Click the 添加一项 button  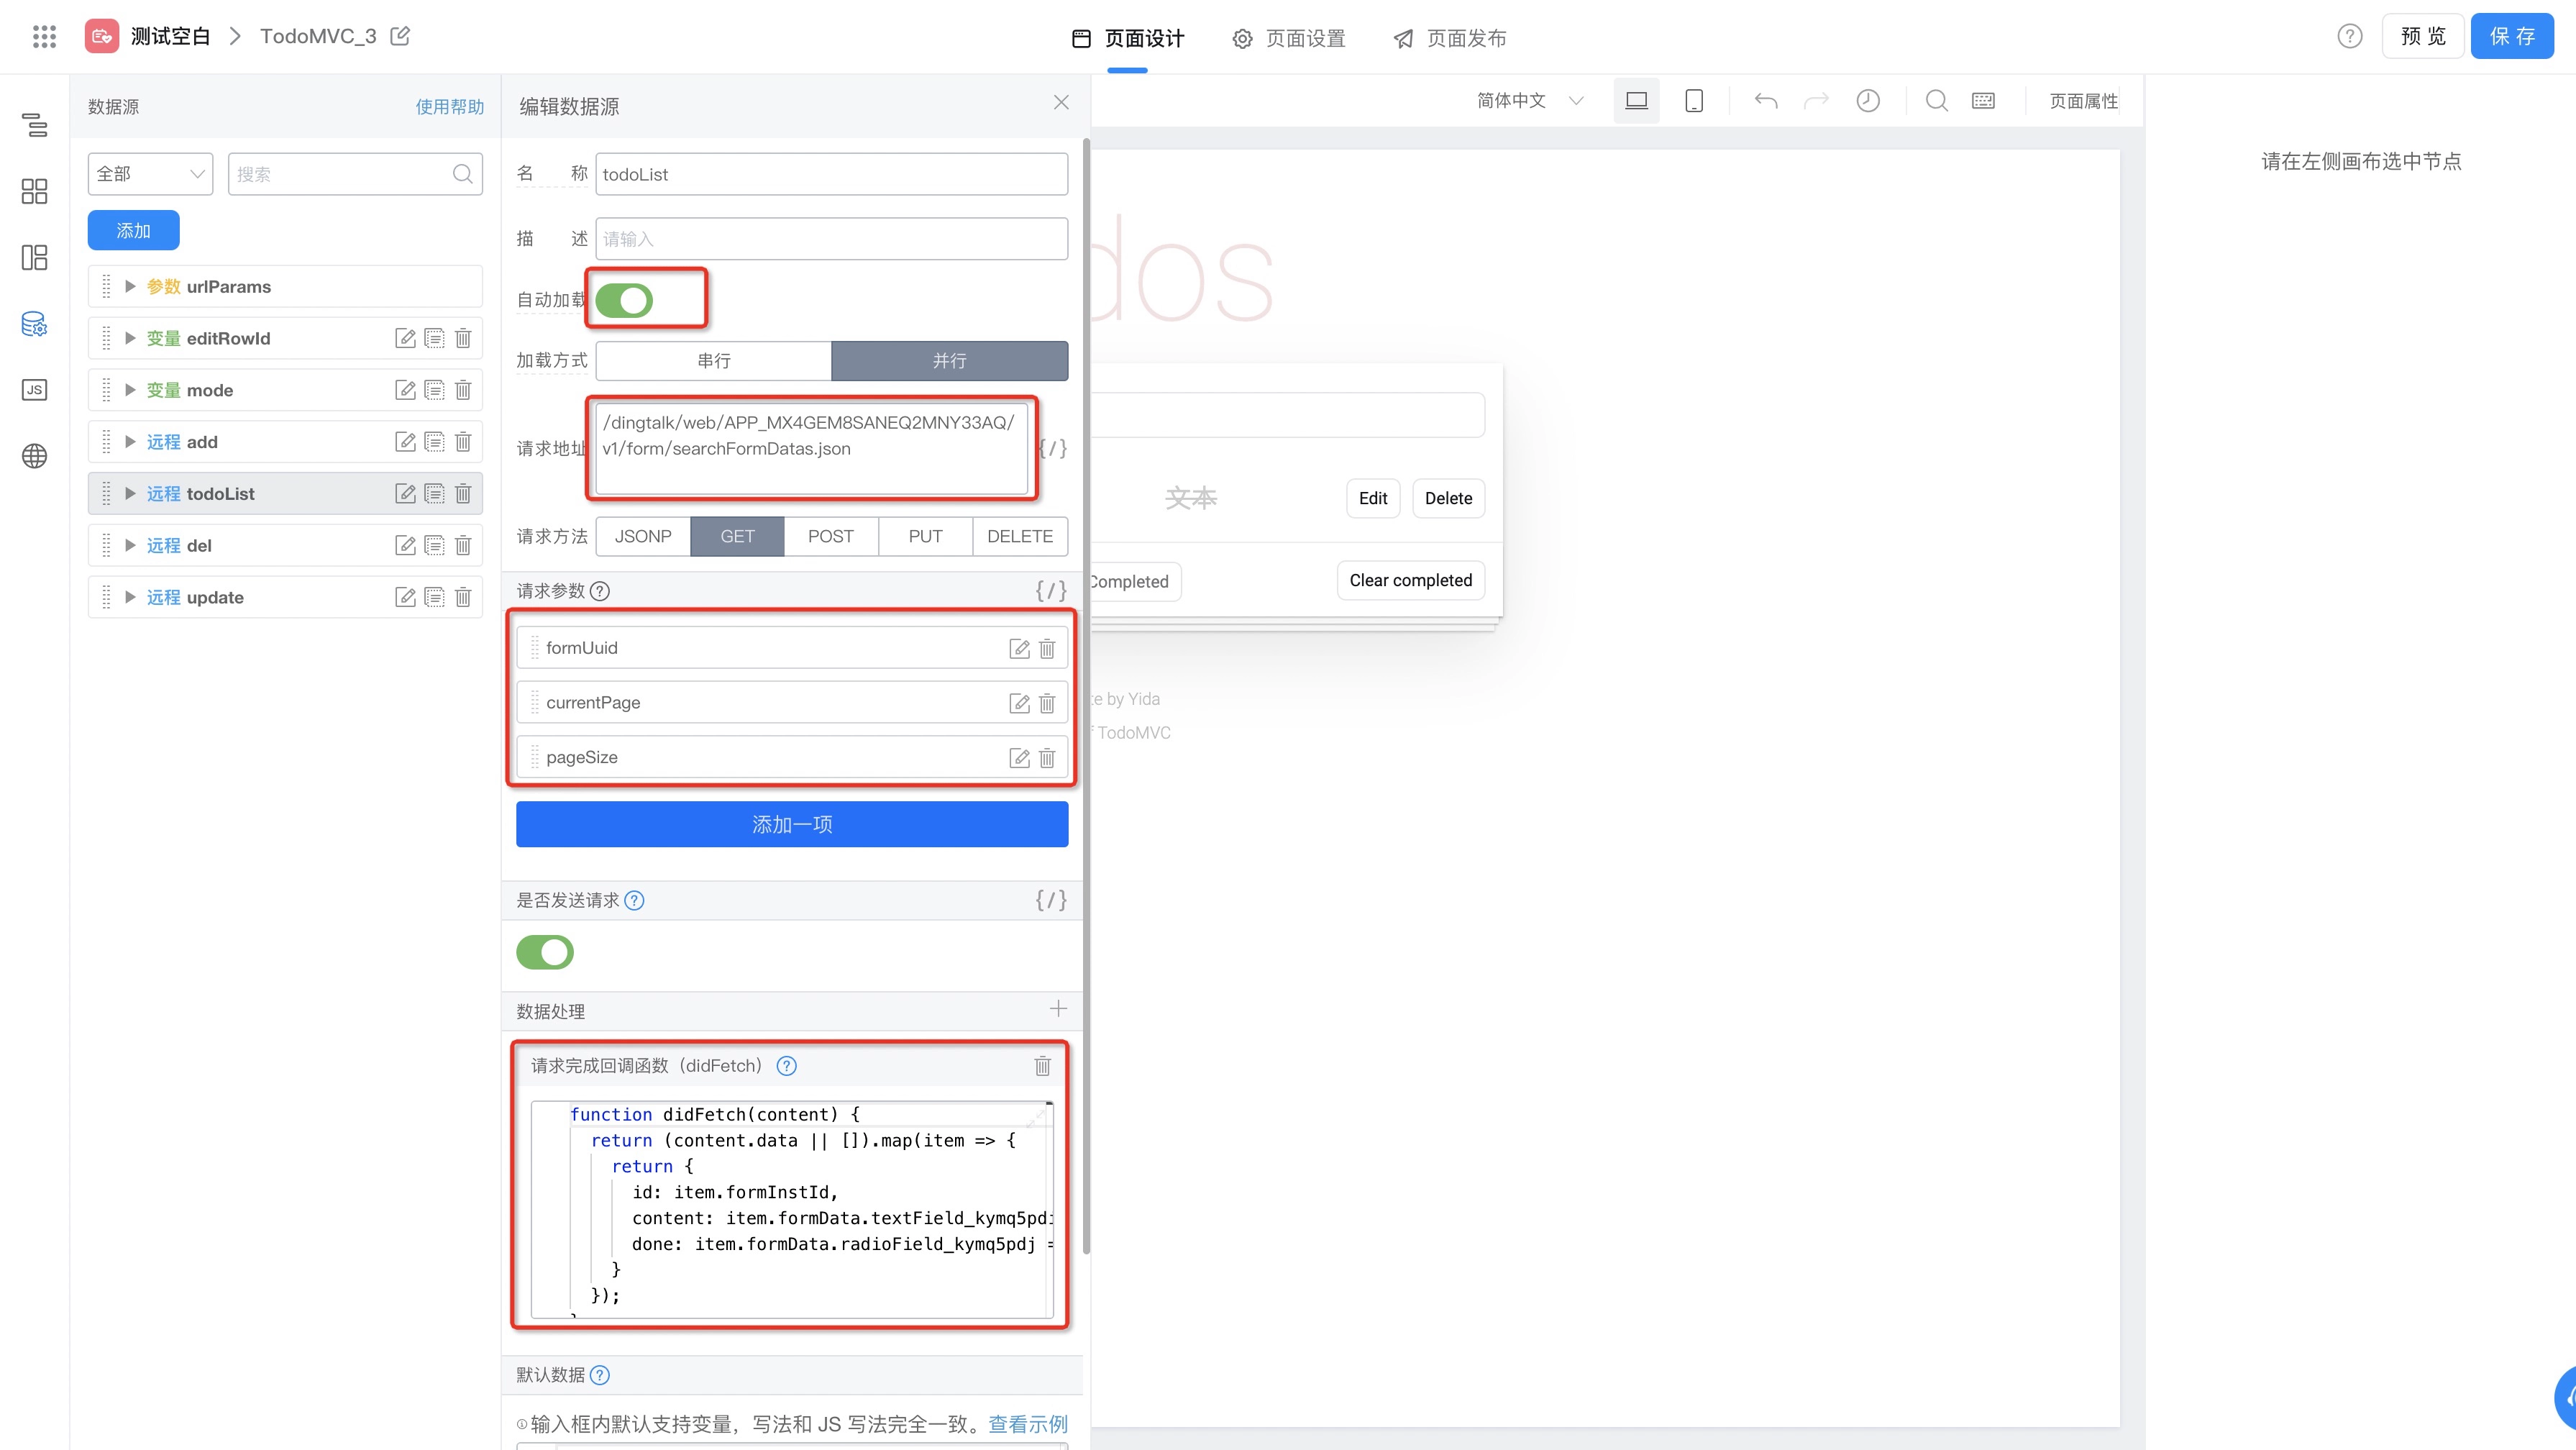point(792,824)
